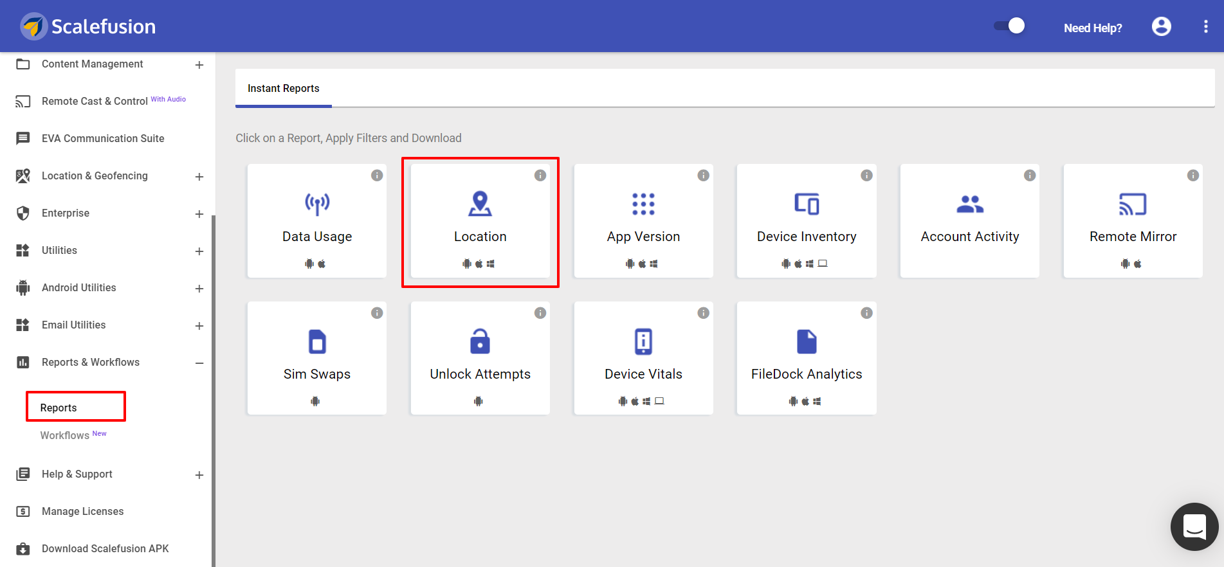Open the three-dot more options menu
The height and width of the screenshot is (567, 1224).
pos(1206,26)
